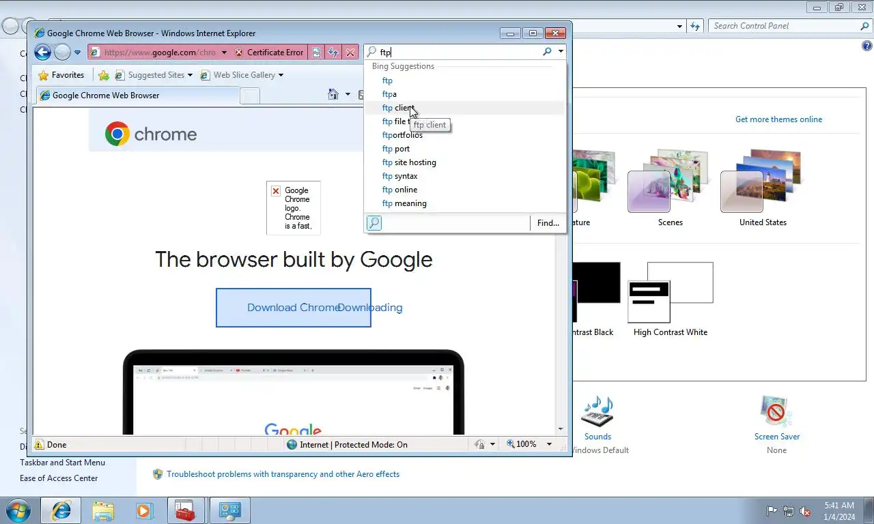Open Taskbar and Start Menu link
The image size is (874, 524).
click(62, 463)
